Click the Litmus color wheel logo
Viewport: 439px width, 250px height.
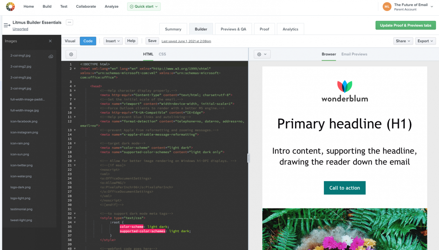[11, 6]
